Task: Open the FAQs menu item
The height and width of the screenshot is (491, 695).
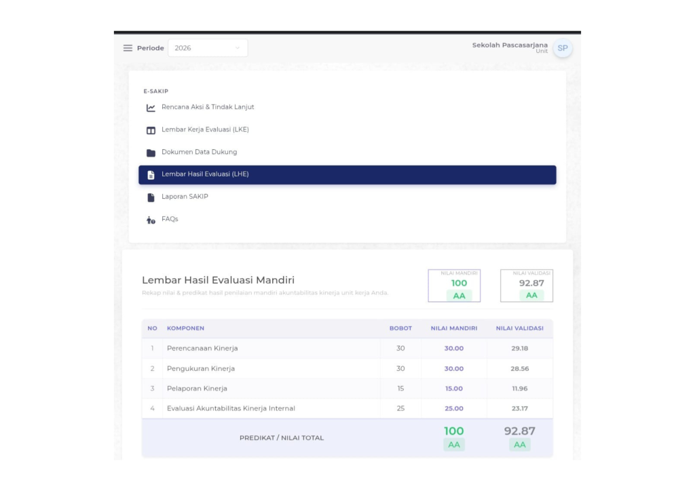Action: click(x=170, y=219)
